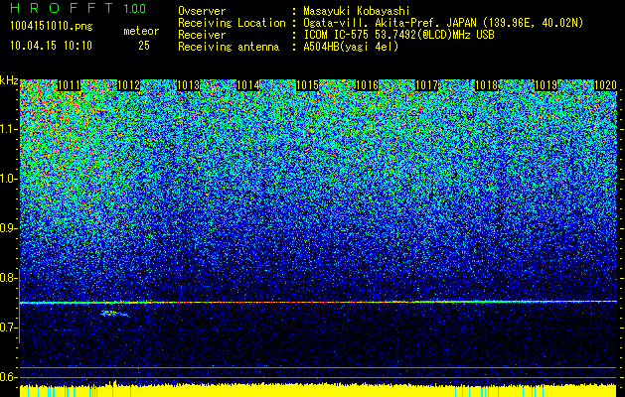Click the A504HB(yagi 4el) antenna text

(351, 47)
